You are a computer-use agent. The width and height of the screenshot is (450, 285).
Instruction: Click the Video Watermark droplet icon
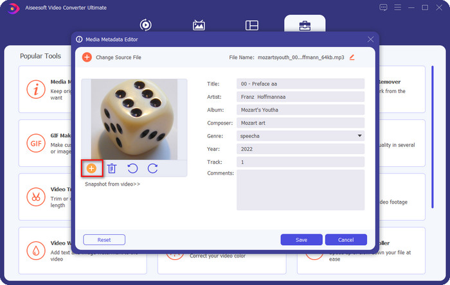pyautogui.click(x=36, y=251)
